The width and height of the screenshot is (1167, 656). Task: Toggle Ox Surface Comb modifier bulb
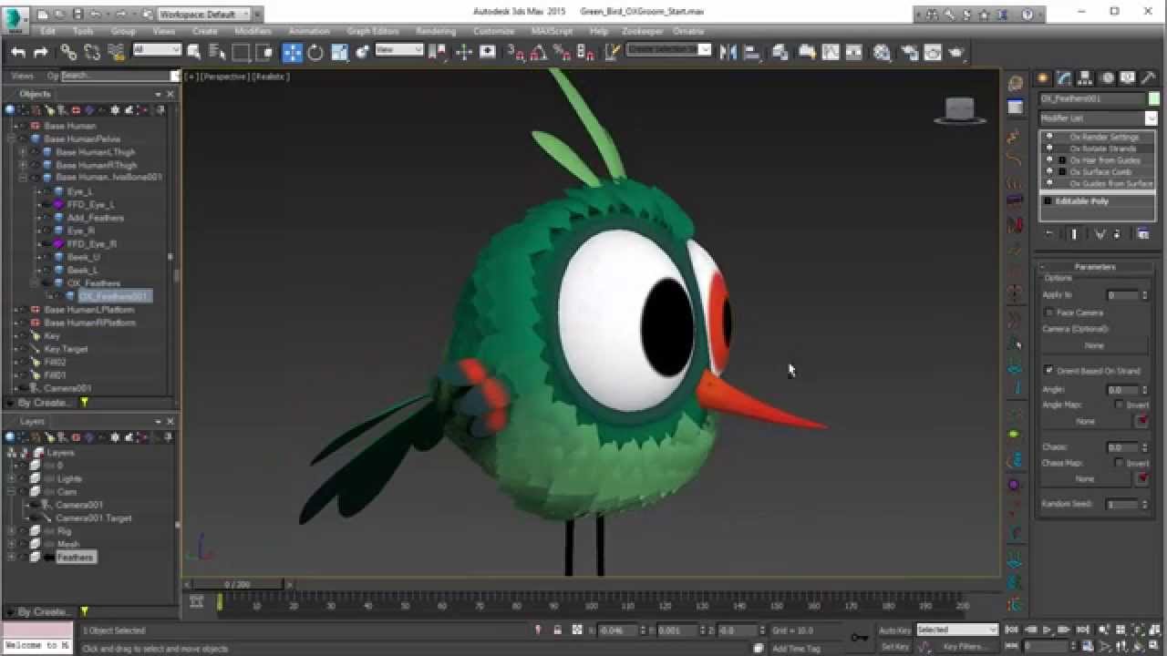pos(1049,171)
